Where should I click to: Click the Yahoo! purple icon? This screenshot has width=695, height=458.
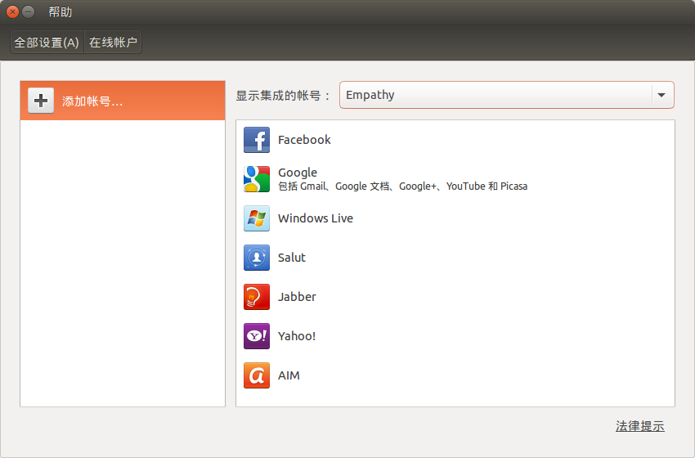pyautogui.click(x=257, y=336)
